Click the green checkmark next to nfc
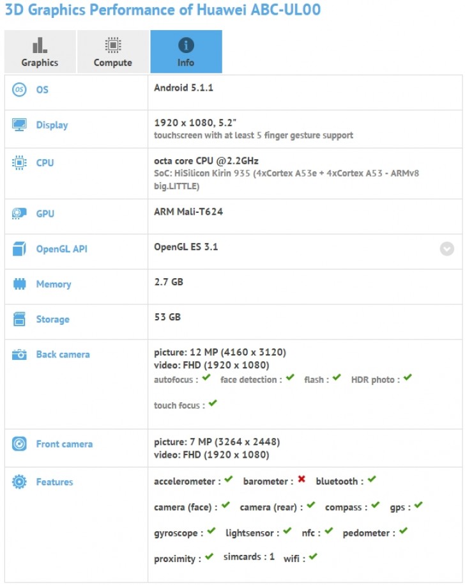 click(x=328, y=531)
